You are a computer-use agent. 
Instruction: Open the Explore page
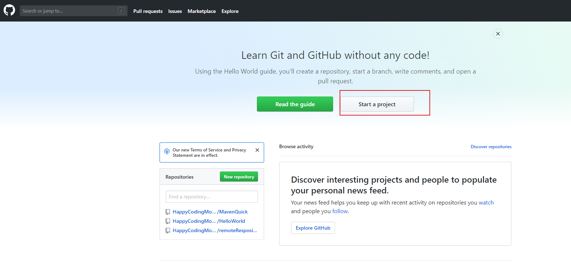[x=230, y=11]
